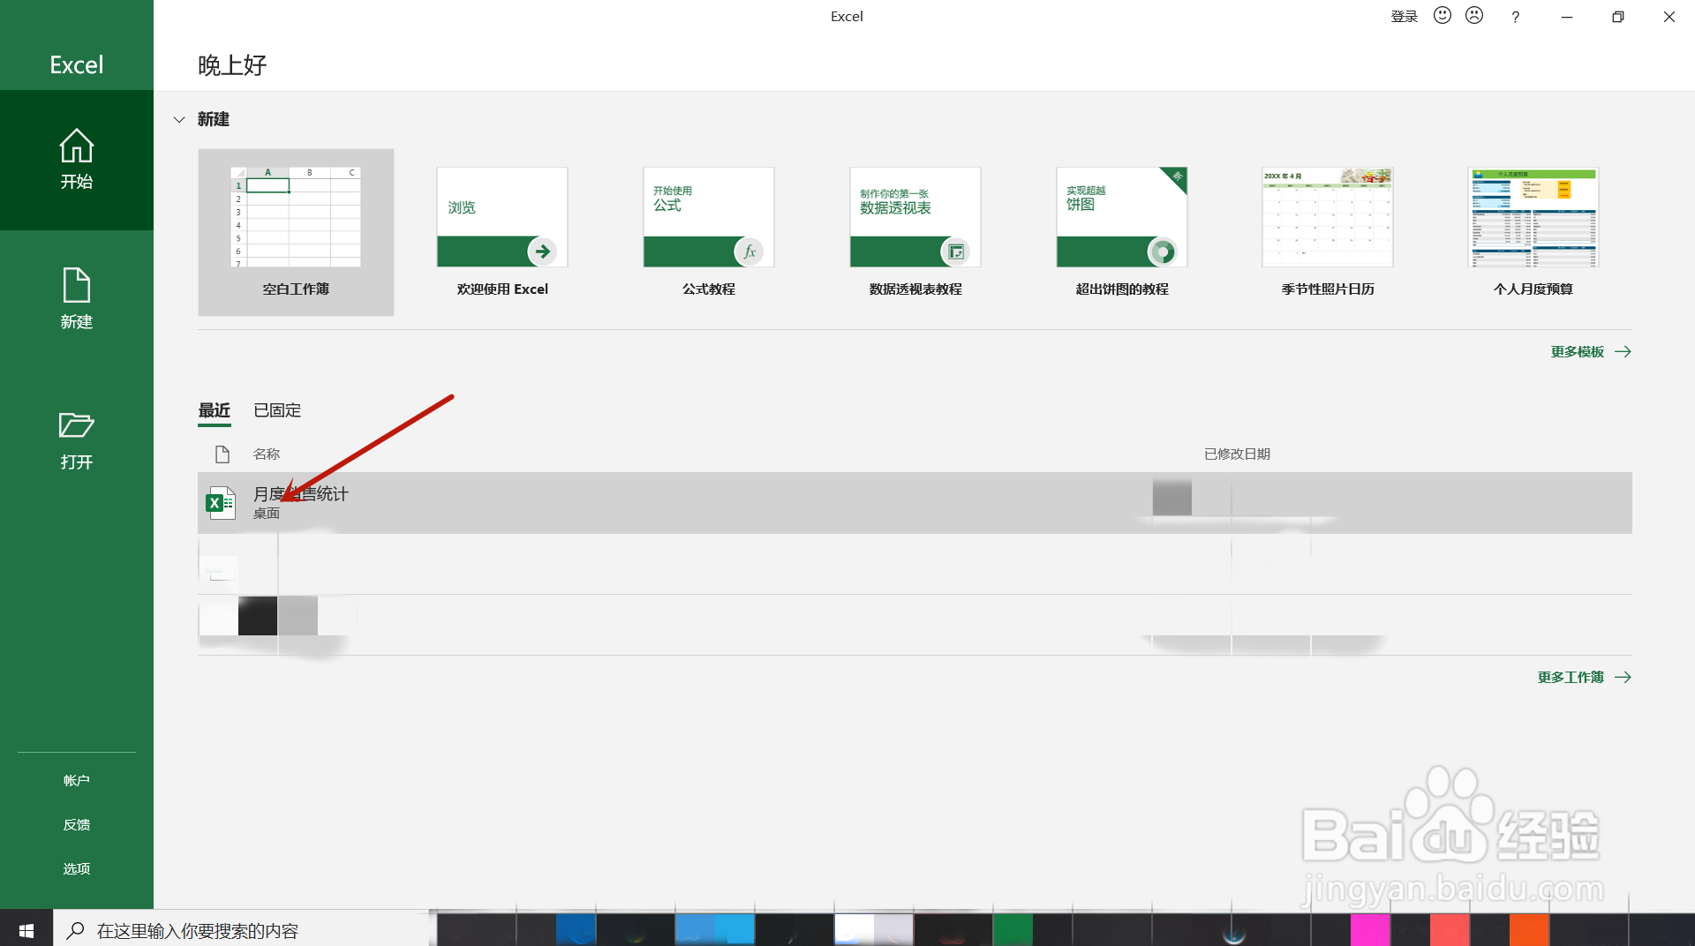The height and width of the screenshot is (946, 1695).
Task: Open the 季节性照片日历 template
Action: (x=1328, y=232)
